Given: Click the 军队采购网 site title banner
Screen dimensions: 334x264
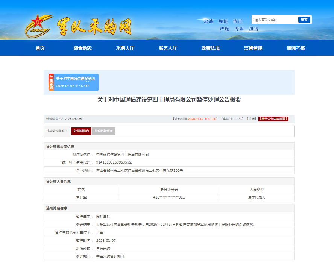Looking at the screenshot, I should coord(95,26).
